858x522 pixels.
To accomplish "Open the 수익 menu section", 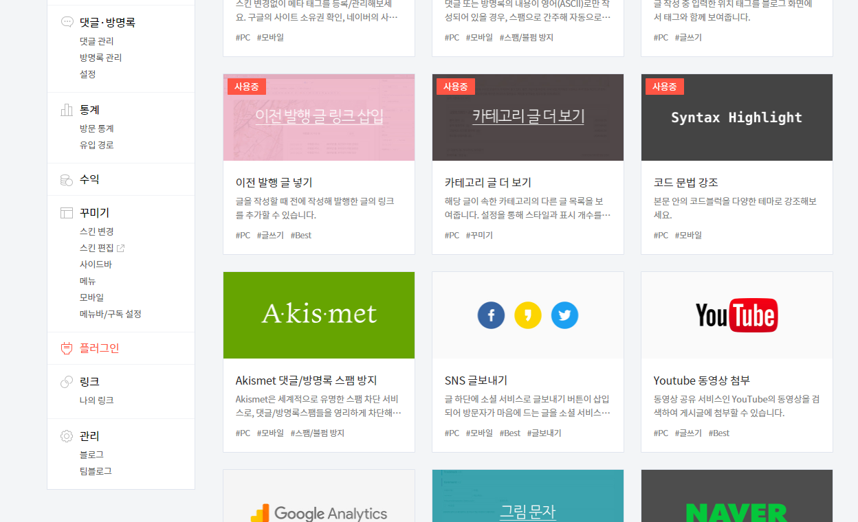I will coord(89,179).
